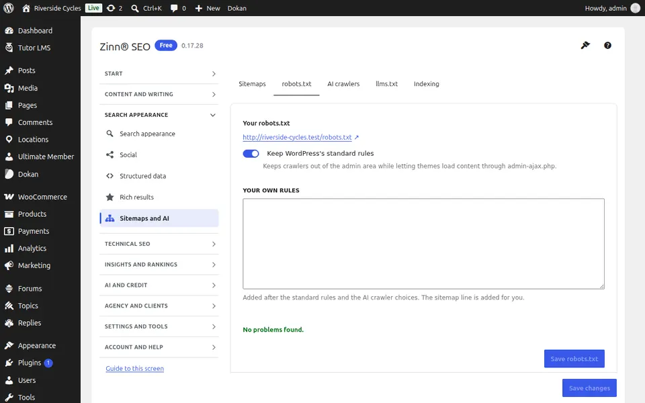Click the Locations pin icon

coord(9,140)
